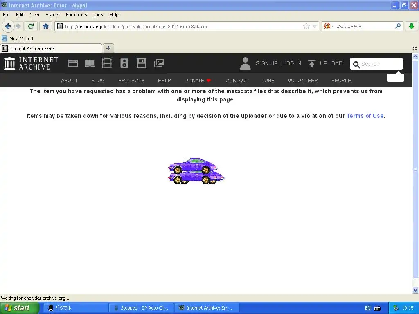Click the scrollbar up arrow

pyautogui.click(x=415, y=56)
